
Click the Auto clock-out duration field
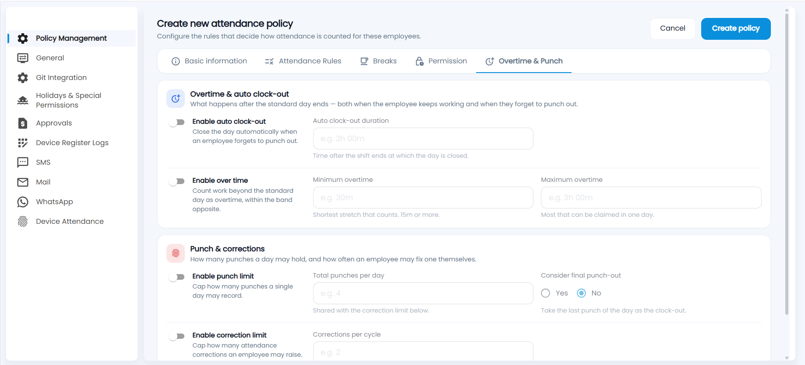pyautogui.click(x=423, y=139)
